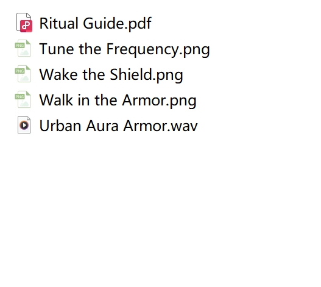Screen dimensions: 321x287
Task: Click the green PNG badge on Tune the Frequency icon
Action: click(20, 46)
